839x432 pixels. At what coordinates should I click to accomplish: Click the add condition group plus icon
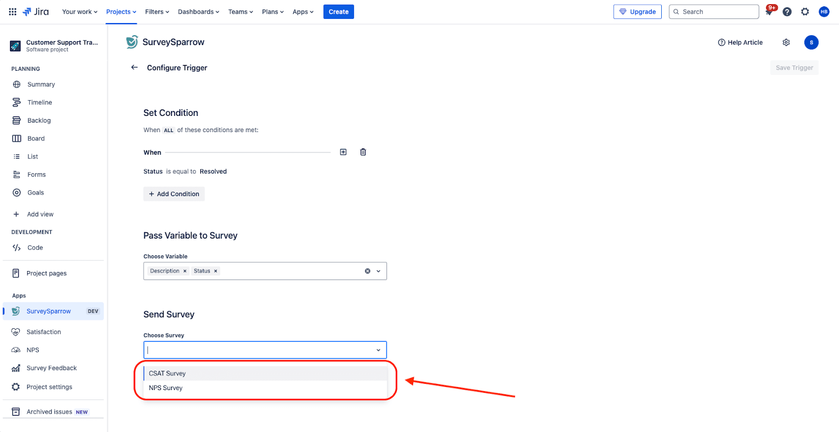[x=343, y=152]
